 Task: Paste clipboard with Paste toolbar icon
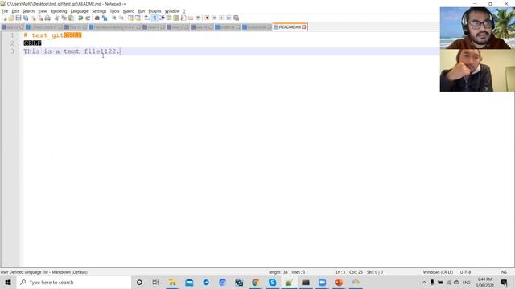pyautogui.click(x=71, y=18)
